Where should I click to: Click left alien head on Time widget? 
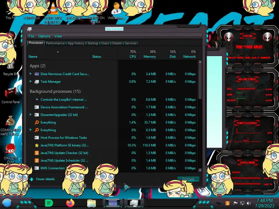pos(229,37)
